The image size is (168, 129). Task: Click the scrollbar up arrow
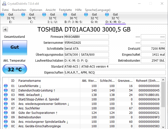(x=163, y=80)
